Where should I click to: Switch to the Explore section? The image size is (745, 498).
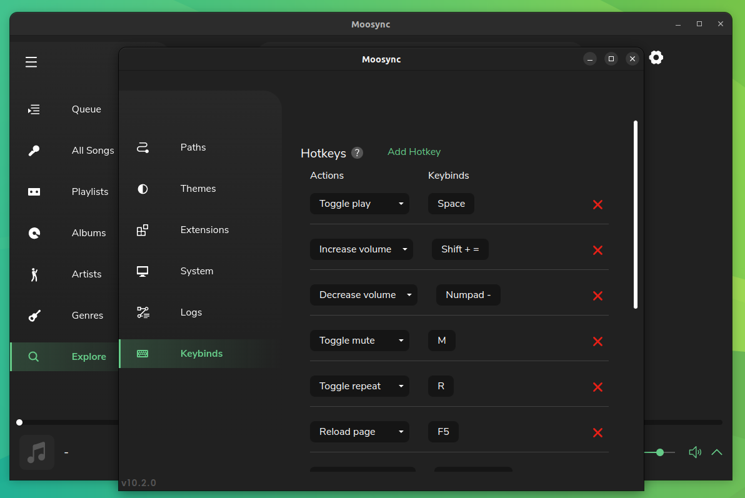tap(33, 356)
